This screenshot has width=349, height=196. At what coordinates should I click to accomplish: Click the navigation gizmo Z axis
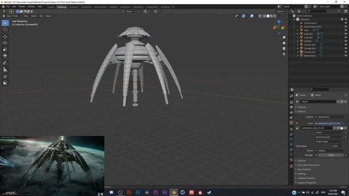[279, 22]
